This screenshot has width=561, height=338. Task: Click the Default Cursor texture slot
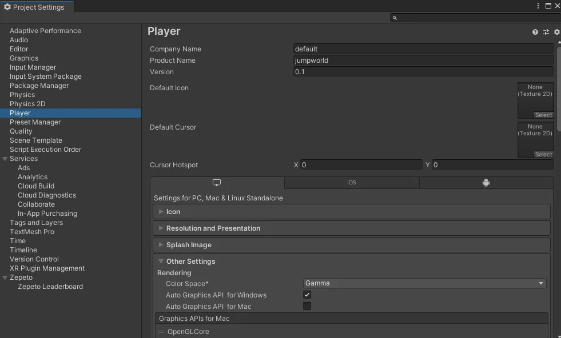(x=536, y=140)
